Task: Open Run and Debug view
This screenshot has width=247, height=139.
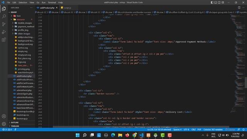Action: pyautogui.click(x=4, y=32)
